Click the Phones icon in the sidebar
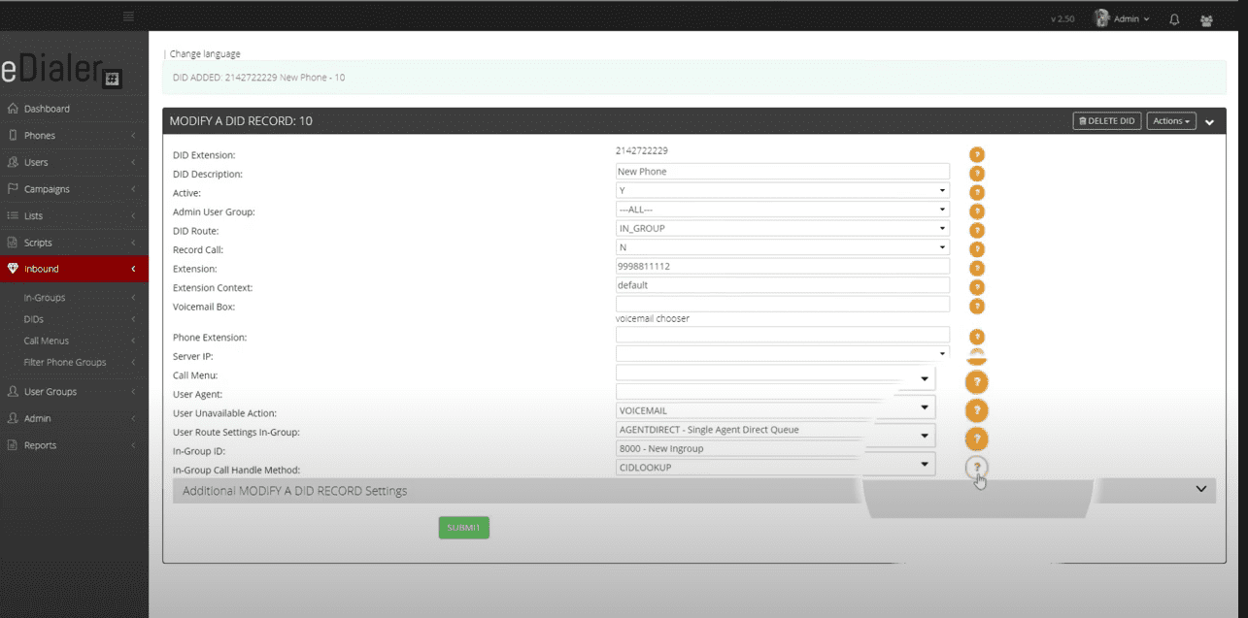Image resolution: width=1248 pixels, height=618 pixels. coord(14,135)
